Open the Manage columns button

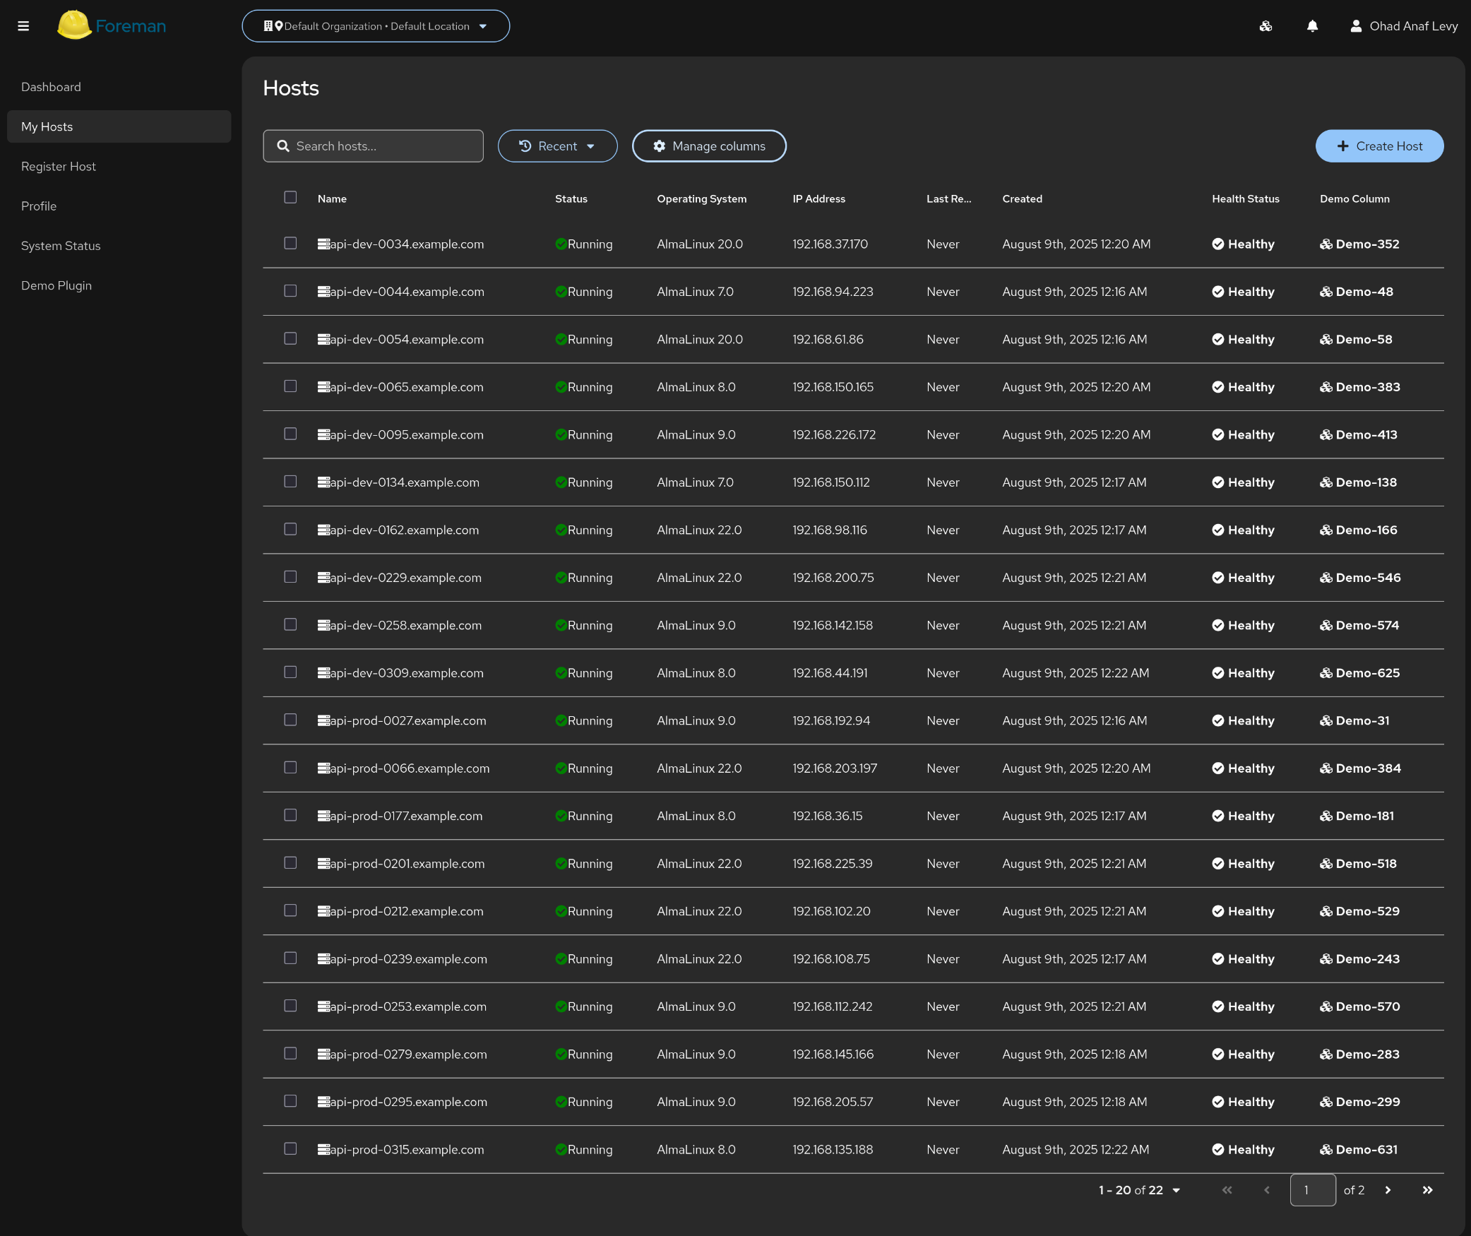[709, 146]
